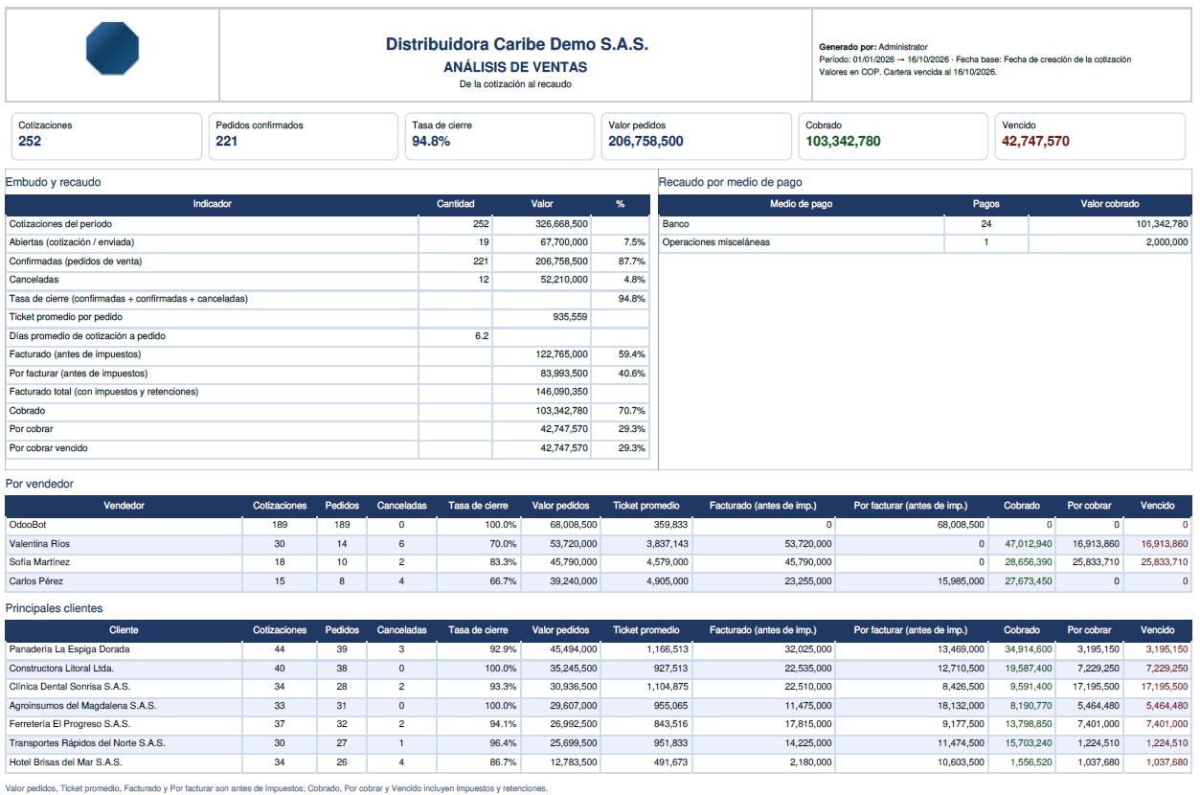The image size is (1200, 795).
Task: Click the Medio de pago column header
Action: (x=801, y=204)
